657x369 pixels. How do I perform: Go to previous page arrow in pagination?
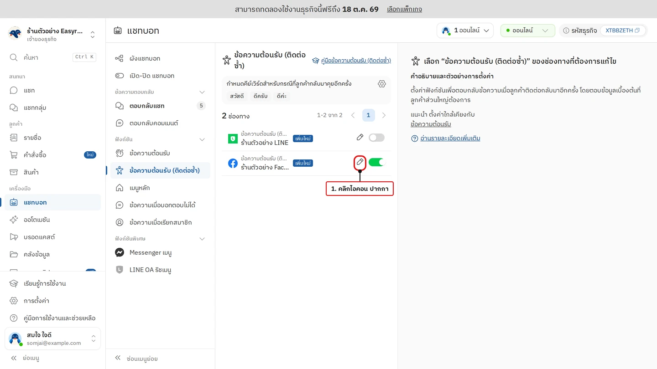(x=353, y=115)
